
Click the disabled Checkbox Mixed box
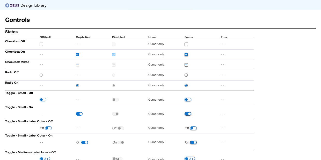click(x=114, y=65)
